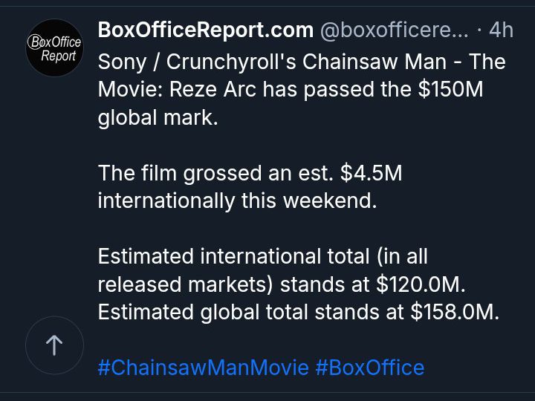Viewport: 535px width, 401px height.
Task: Click the "released markets) stands at" line
Action: (234, 284)
